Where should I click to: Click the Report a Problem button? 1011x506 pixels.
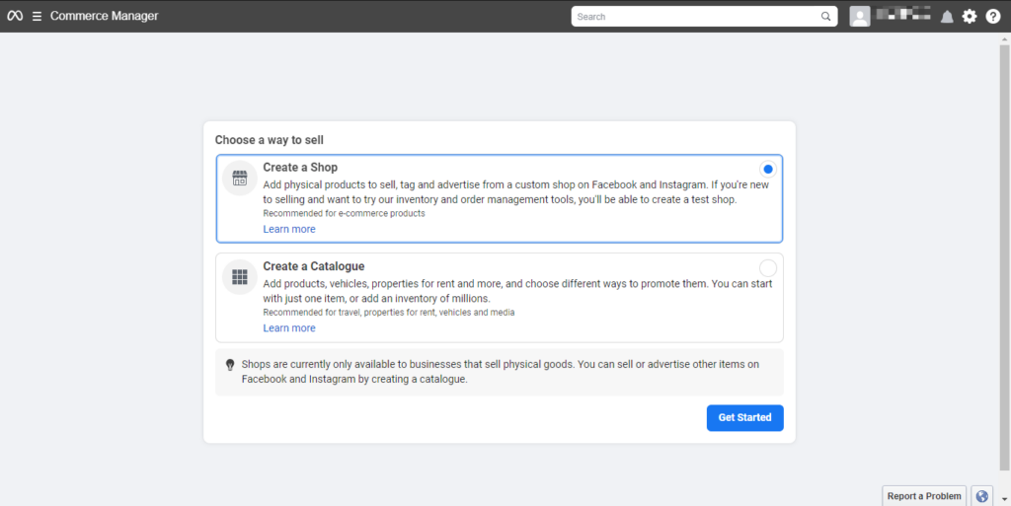924,496
